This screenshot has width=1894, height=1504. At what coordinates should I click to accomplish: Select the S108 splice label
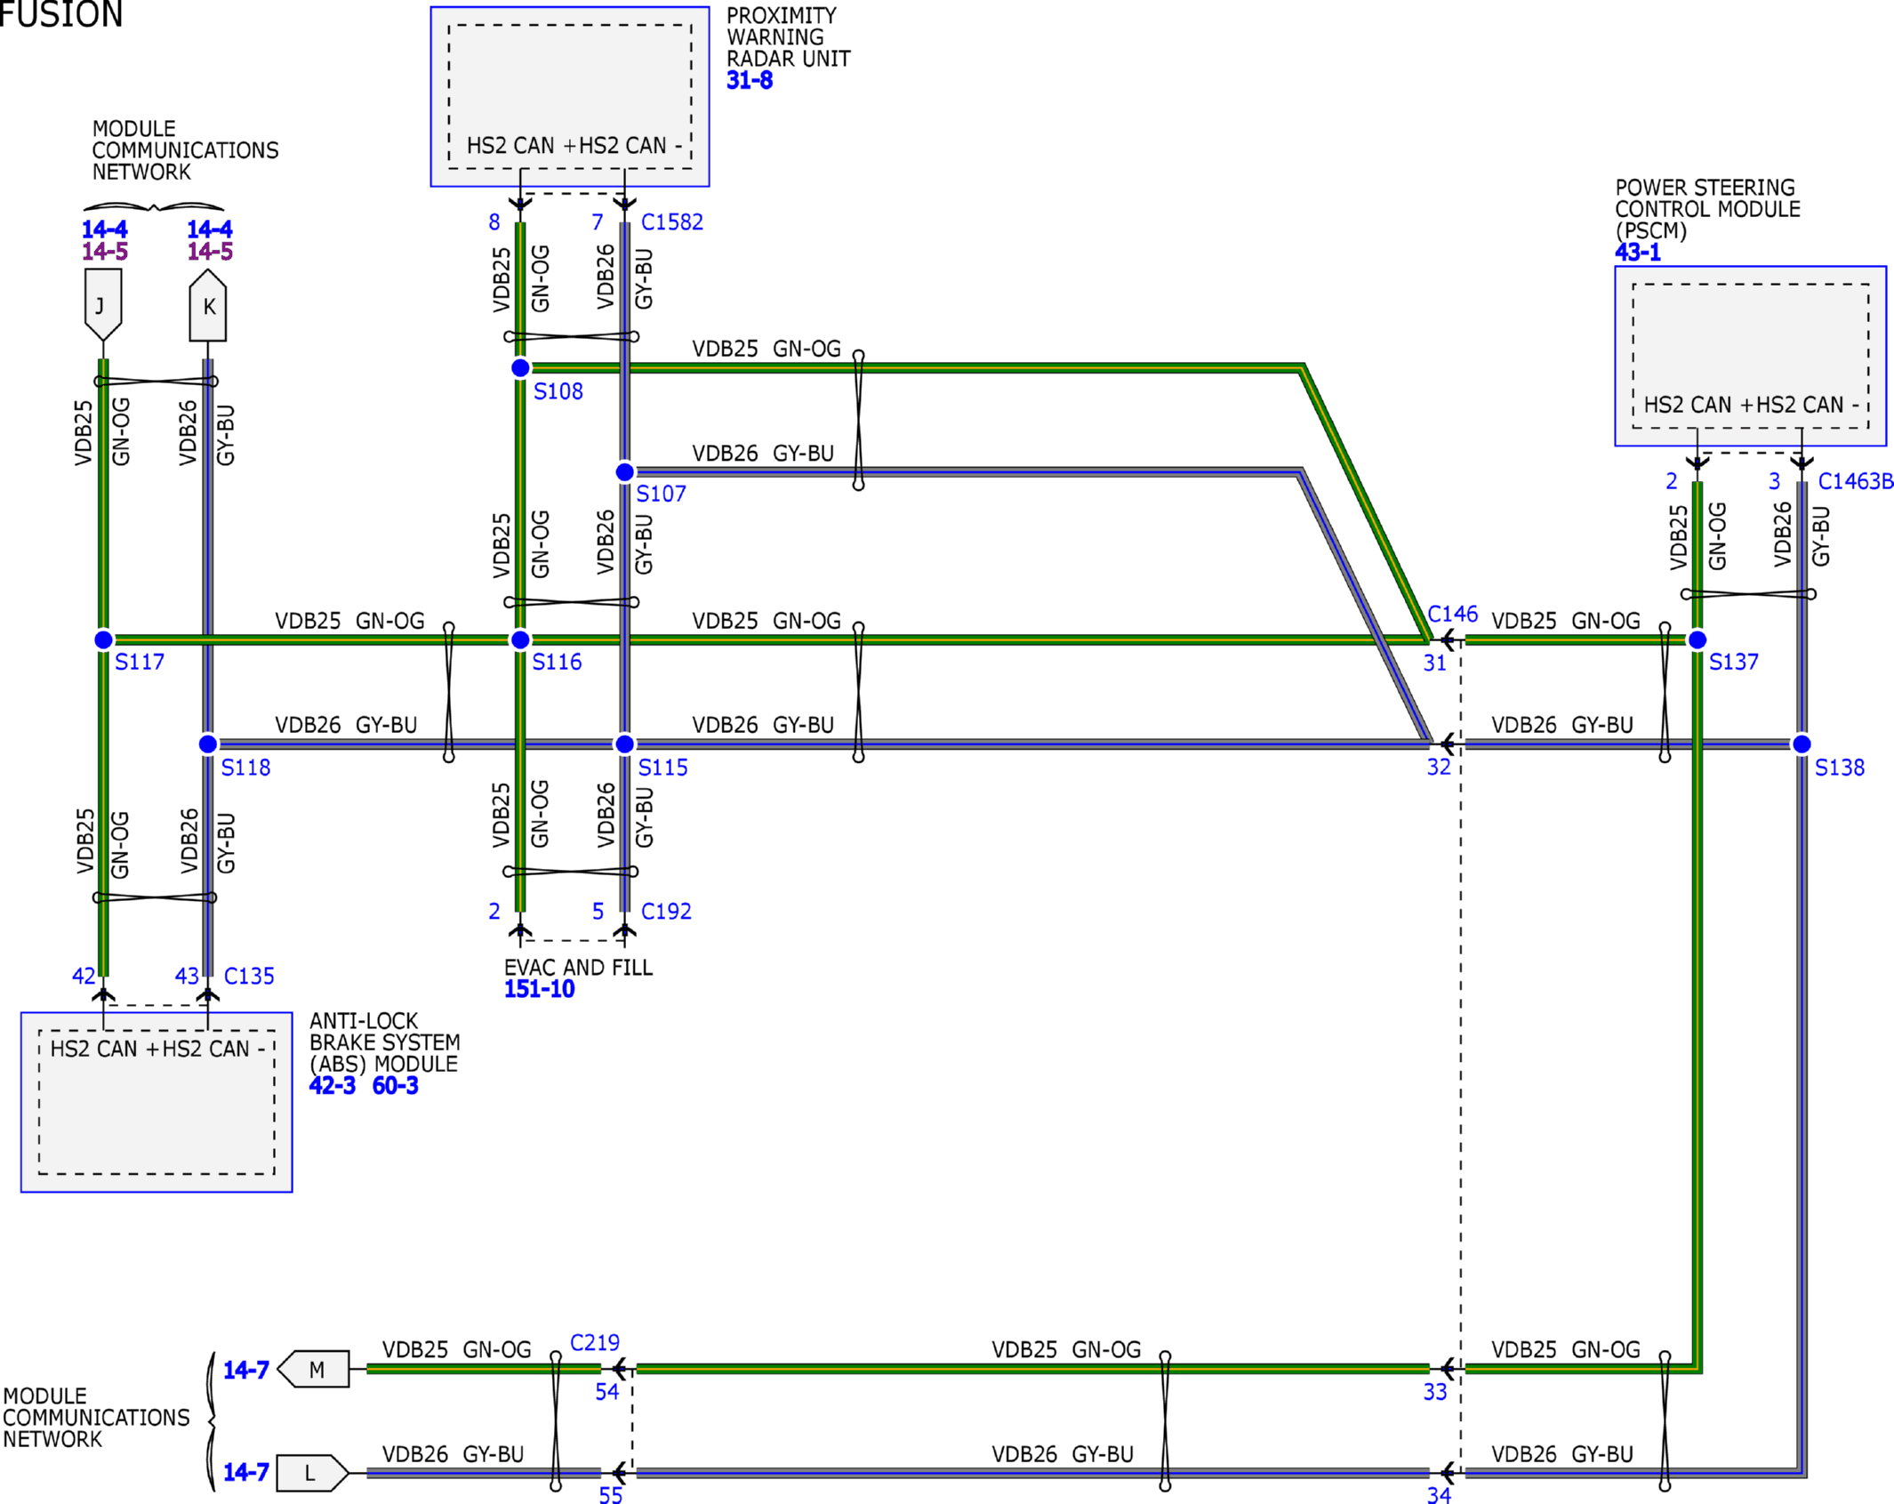pyautogui.click(x=558, y=391)
